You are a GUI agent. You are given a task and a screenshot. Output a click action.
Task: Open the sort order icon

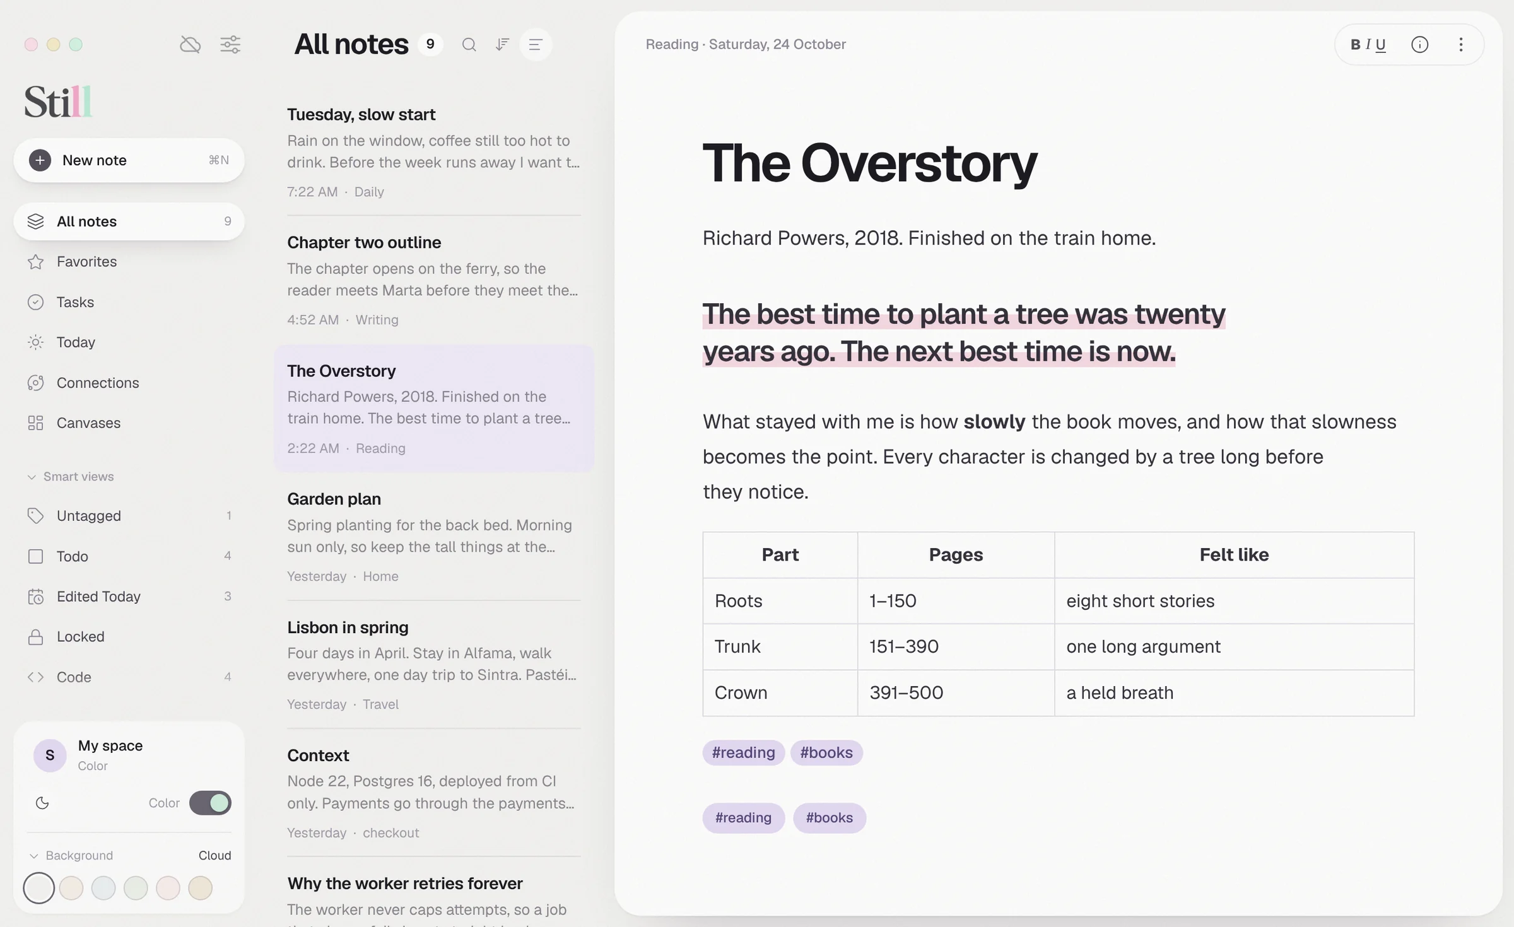pos(502,45)
